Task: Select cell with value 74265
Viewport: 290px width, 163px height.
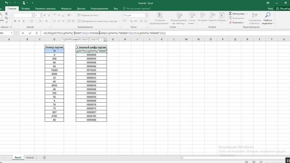Action: pos(54,70)
